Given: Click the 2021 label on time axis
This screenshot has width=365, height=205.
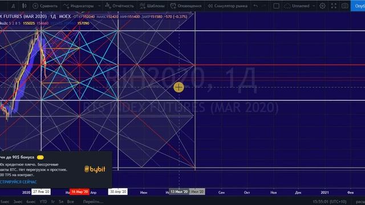Looking at the screenshot, I should click(x=325, y=192).
